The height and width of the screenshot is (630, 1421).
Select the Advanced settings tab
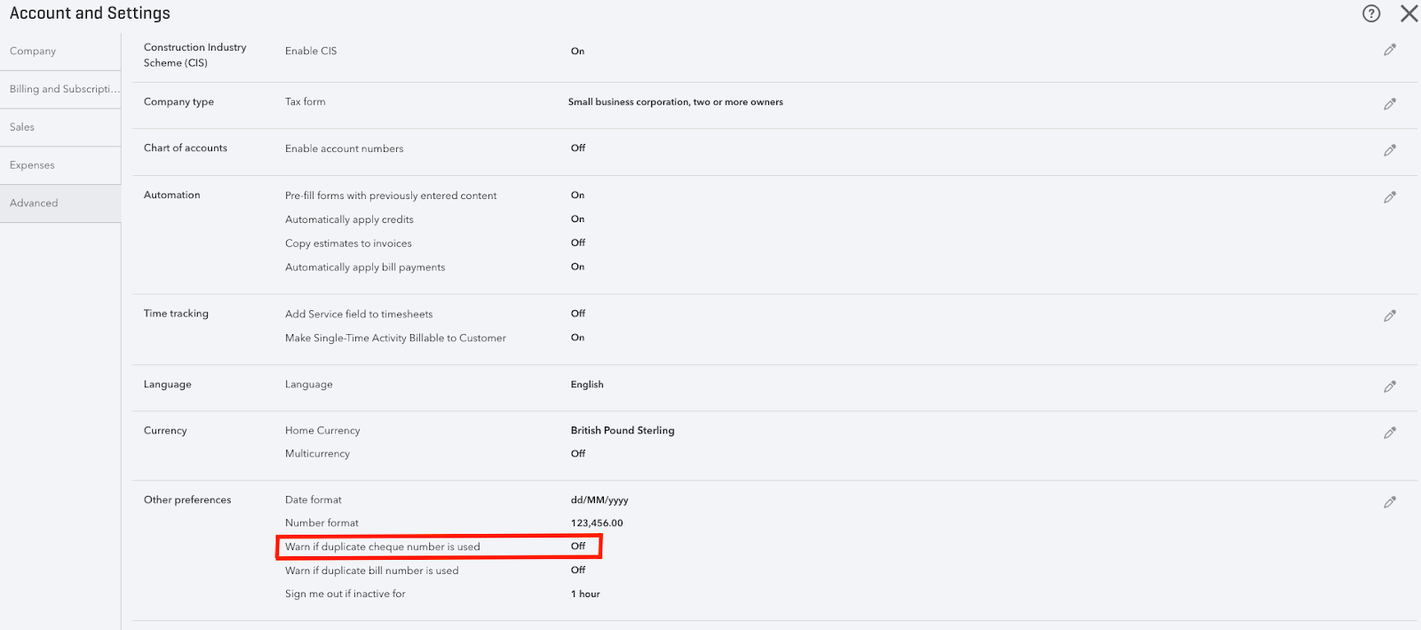[x=34, y=203]
